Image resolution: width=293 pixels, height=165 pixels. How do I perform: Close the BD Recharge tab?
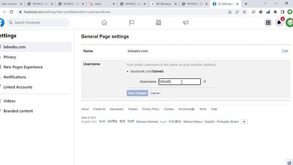point(175,4)
